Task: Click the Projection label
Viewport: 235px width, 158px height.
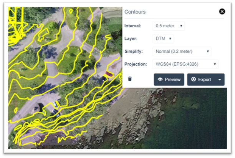Action: (135, 64)
